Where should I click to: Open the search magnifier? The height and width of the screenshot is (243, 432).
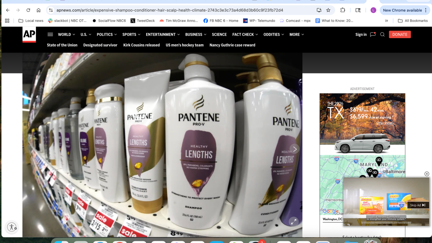(x=382, y=34)
